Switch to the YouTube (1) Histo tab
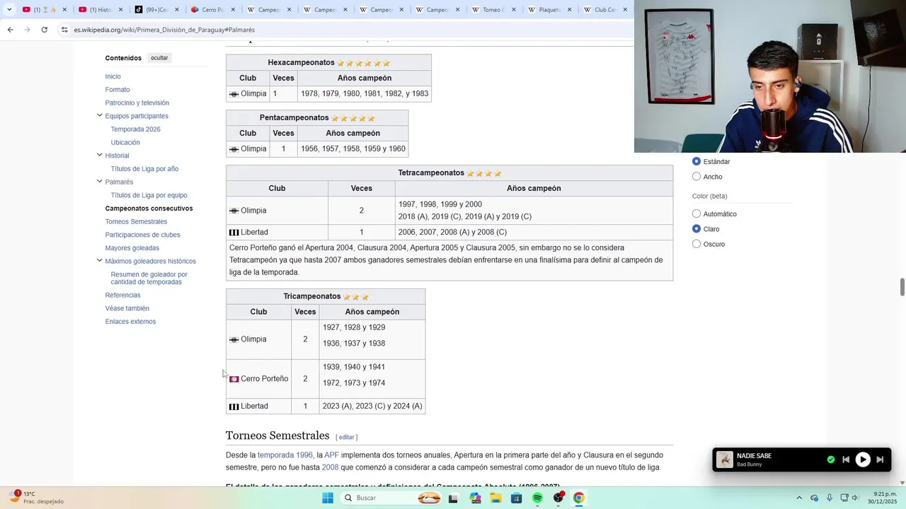 tap(100, 10)
